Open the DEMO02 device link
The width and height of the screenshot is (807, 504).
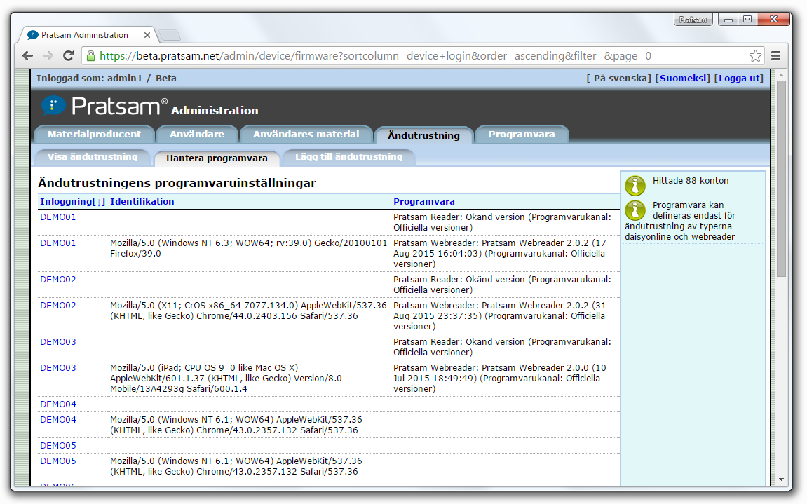[58, 279]
